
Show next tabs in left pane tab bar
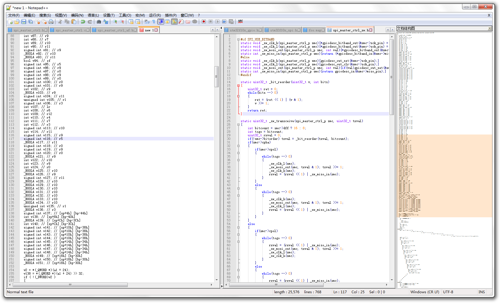pos(217,30)
